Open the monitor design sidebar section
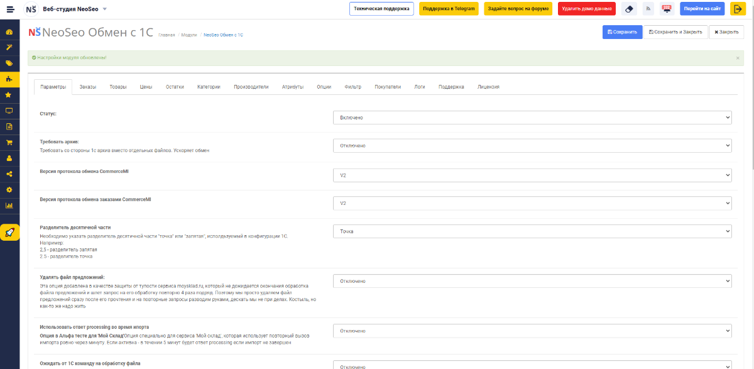The height and width of the screenshot is (369, 754). 9,111
